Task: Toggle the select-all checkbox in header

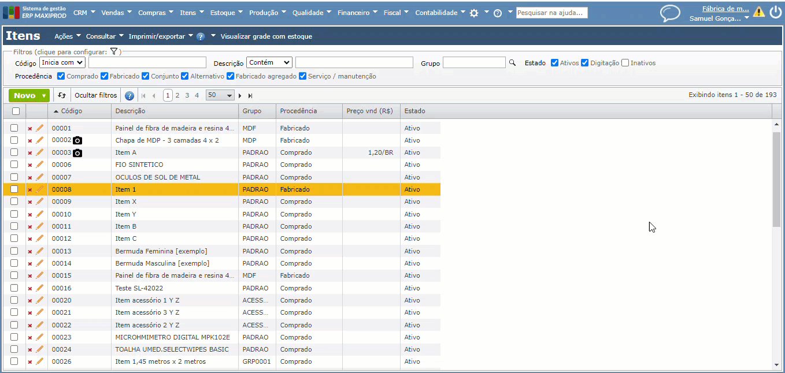Action: click(x=16, y=111)
